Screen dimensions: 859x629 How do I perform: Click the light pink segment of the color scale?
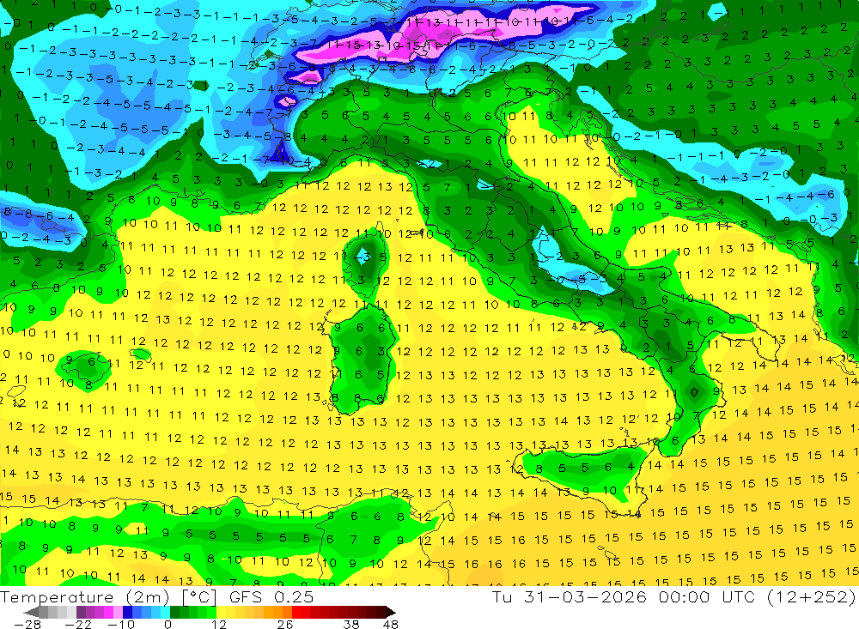pos(118,612)
